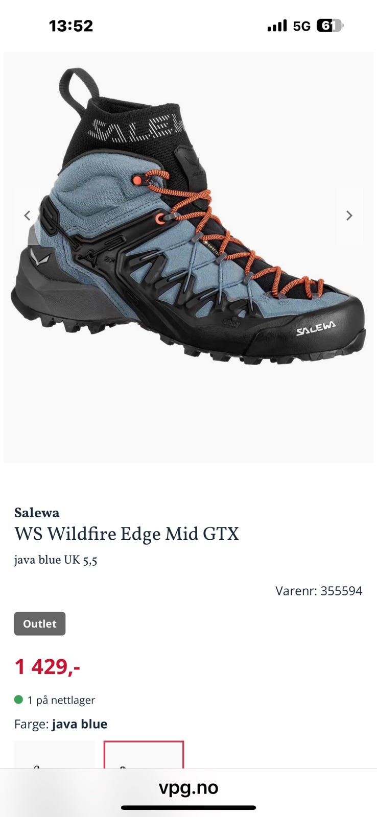Viewport: 377px width, 817px height.
Task: Tap the 5G network indicator
Action: click(x=302, y=26)
